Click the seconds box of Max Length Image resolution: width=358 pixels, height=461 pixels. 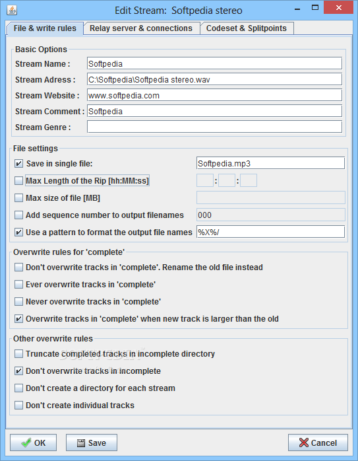click(249, 180)
